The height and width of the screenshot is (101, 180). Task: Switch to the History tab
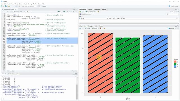click(x=90, y=9)
